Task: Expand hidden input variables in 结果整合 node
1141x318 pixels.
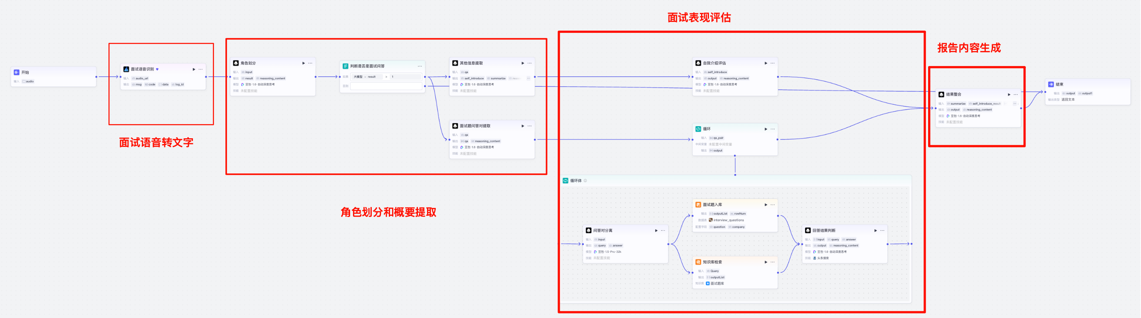Action: click(1014, 103)
